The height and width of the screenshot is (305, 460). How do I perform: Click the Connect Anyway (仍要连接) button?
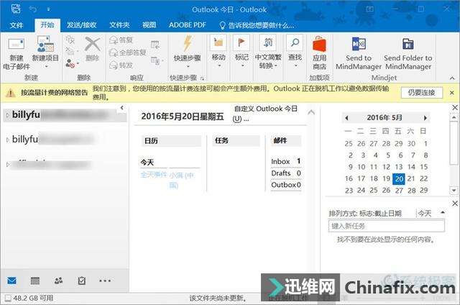(x=422, y=93)
